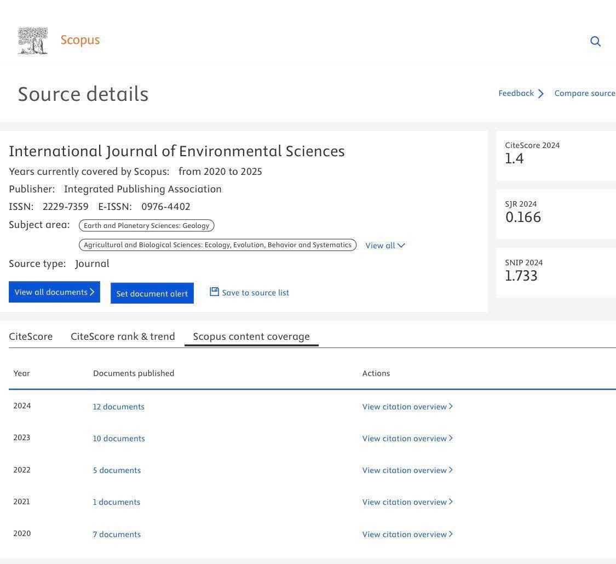Click the search magnifier icon
Image resolution: width=616 pixels, height=564 pixels.
coord(595,42)
